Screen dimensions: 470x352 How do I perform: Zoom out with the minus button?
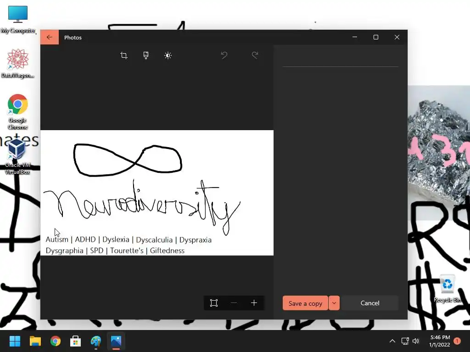point(234,303)
